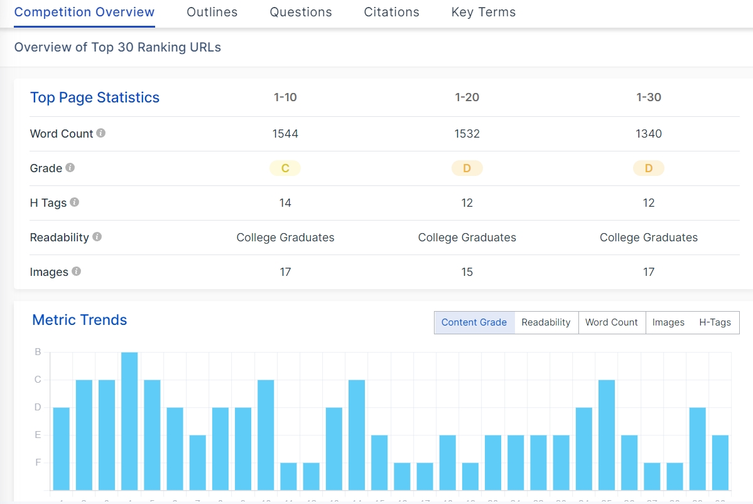Screen dimensions: 753x504
Task: Click the Top Page Statistics heading
Action: [x=95, y=97]
